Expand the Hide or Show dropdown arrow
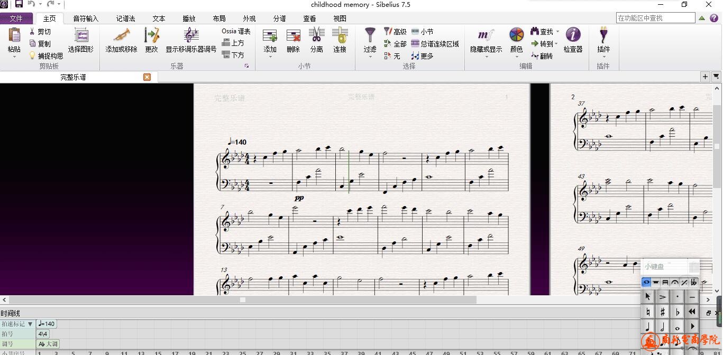 (486, 57)
